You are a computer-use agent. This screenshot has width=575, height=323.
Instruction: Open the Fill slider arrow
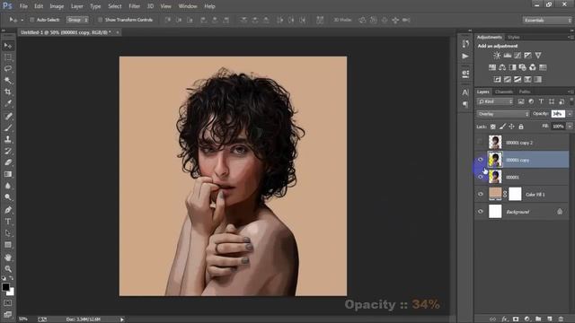[x=570, y=127]
